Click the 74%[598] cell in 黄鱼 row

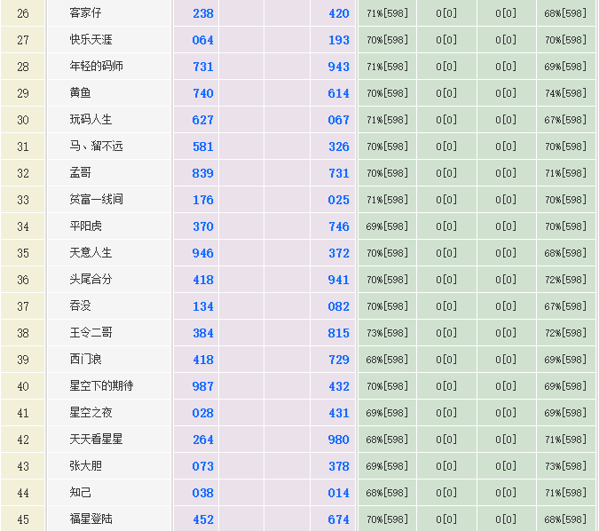coord(565,93)
